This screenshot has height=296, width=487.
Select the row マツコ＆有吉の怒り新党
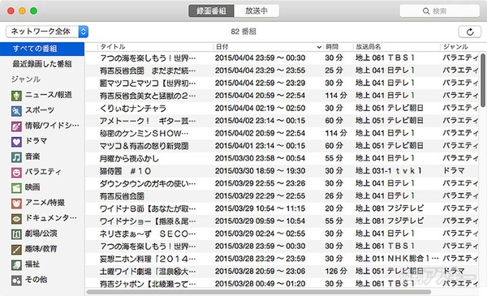click(x=282, y=146)
